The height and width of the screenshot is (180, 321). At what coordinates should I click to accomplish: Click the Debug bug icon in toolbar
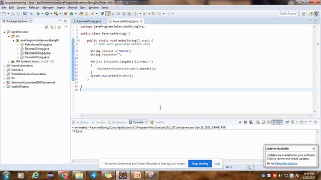[38, 13]
